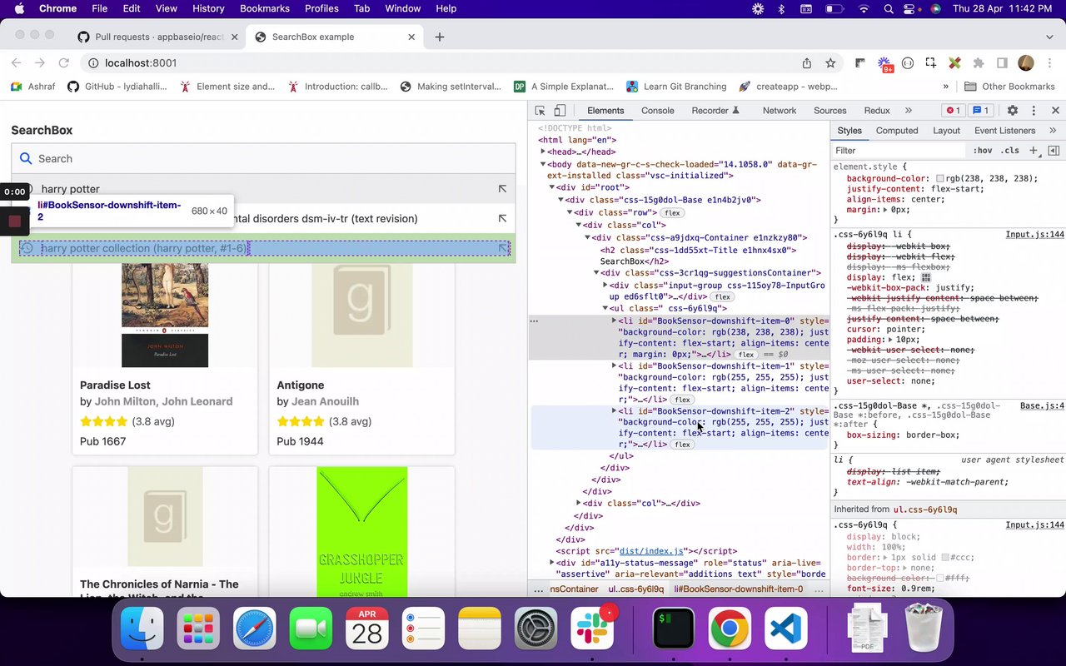Switch to the Sources tab in DevTools
This screenshot has height=666, width=1066.
830,111
